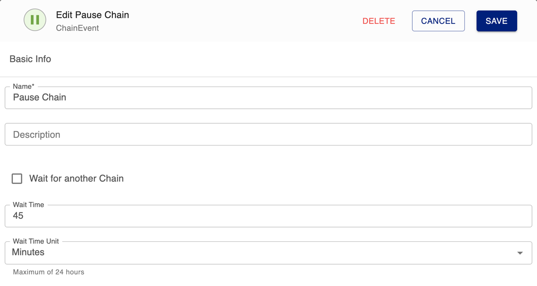Viewport: 537px width, 286px height.
Task: Click the Wait Time field showing 45
Action: [268, 216]
